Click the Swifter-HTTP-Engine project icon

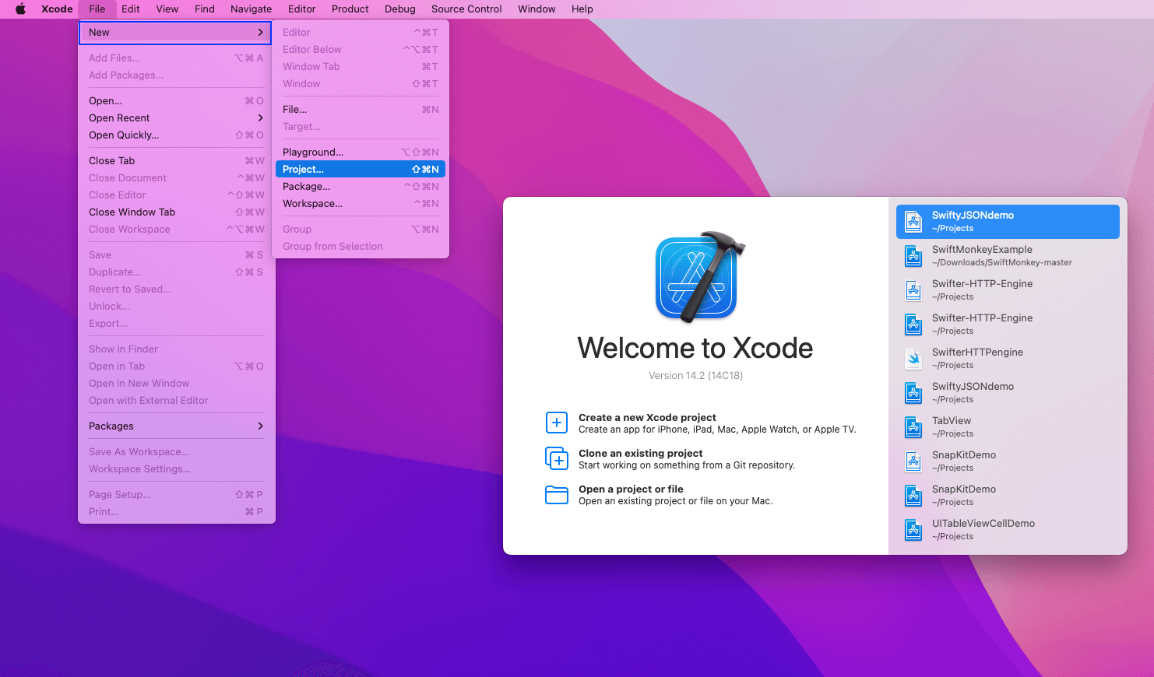pos(913,290)
